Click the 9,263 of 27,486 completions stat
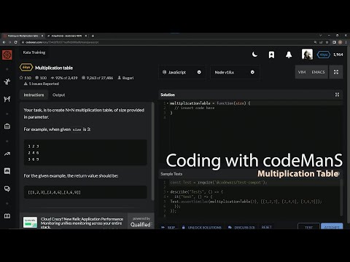350x262 pixels. 98,78
